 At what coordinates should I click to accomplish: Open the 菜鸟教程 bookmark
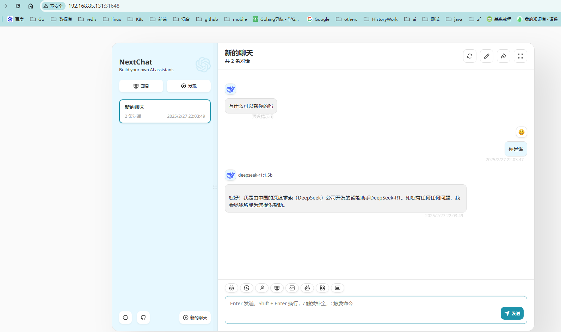coord(499,19)
